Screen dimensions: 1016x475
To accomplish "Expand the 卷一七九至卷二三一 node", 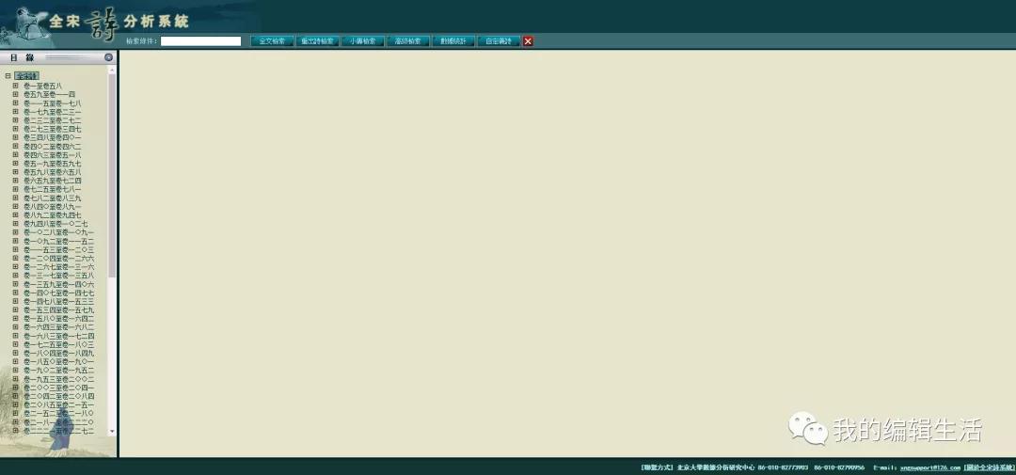I will [16, 111].
